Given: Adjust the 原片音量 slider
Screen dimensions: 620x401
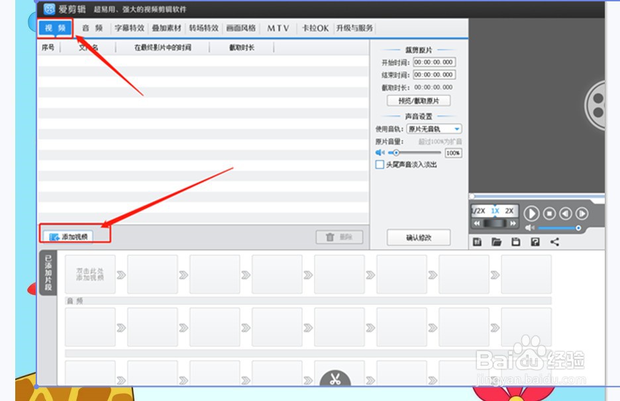Looking at the screenshot, I should 415,152.
